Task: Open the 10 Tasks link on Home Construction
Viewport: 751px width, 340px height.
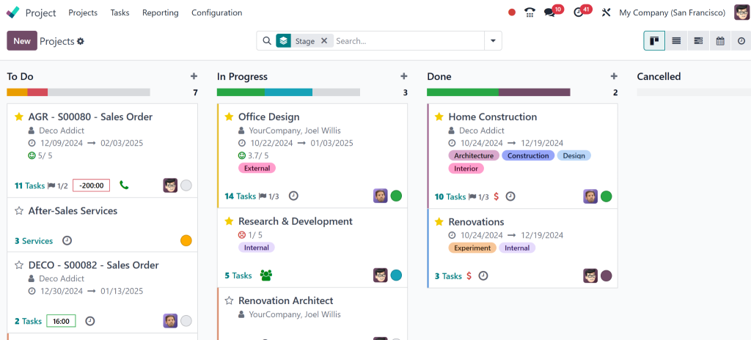Action: click(450, 196)
